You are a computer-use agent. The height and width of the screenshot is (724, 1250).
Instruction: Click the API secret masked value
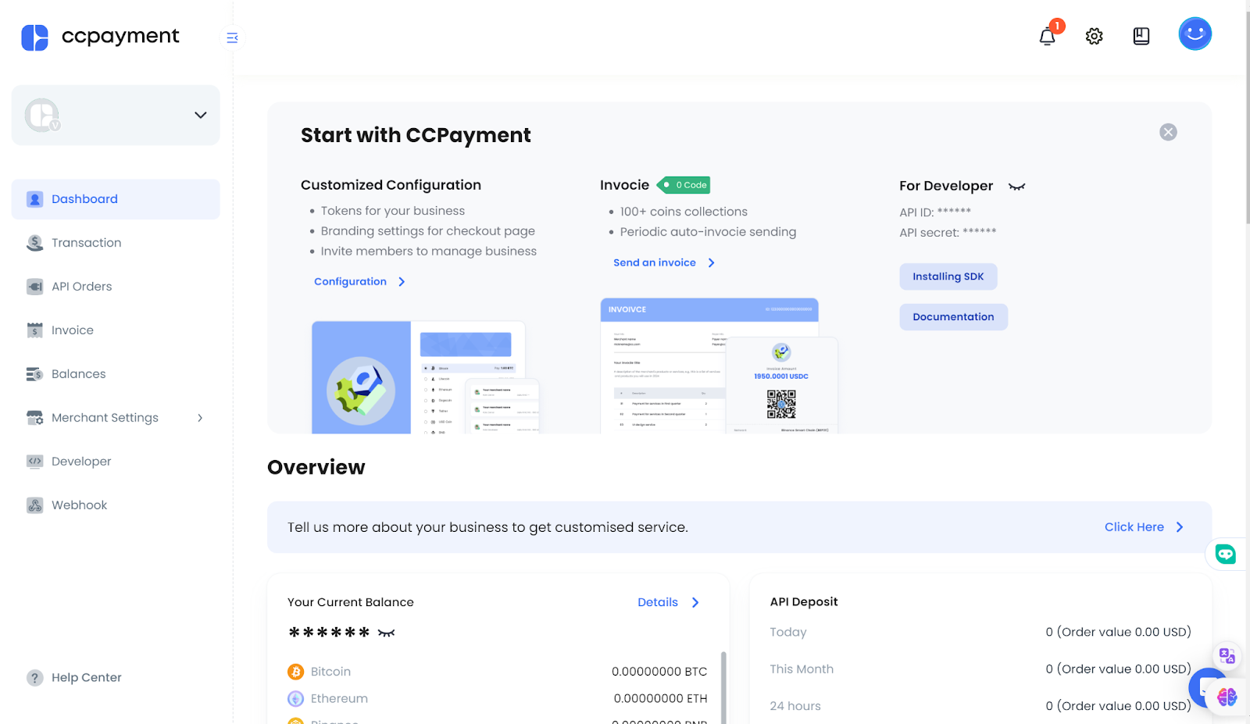(x=980, y=232)
